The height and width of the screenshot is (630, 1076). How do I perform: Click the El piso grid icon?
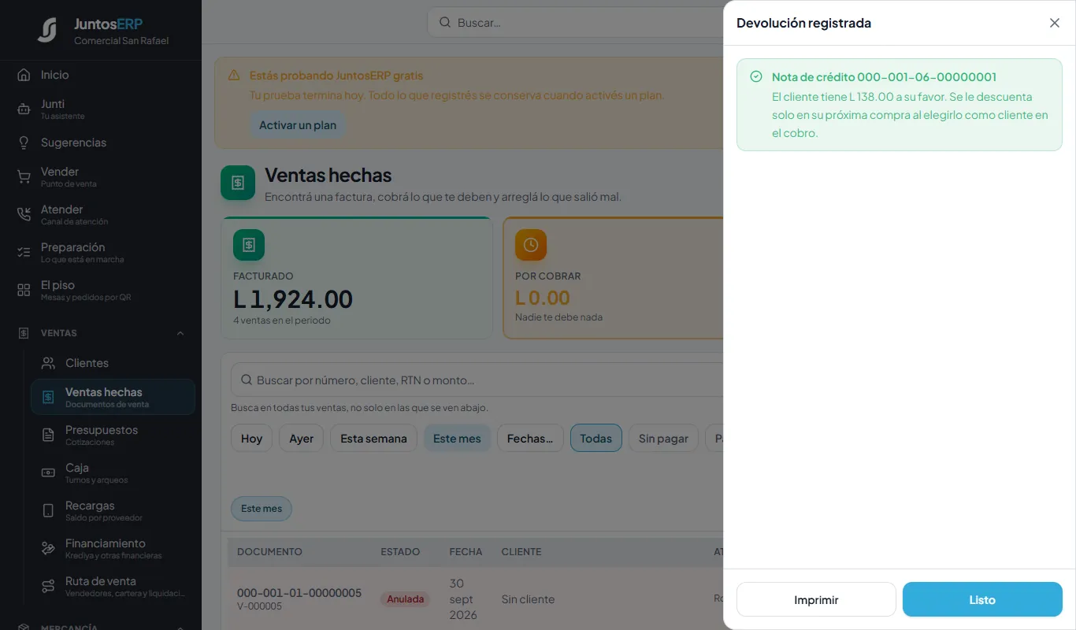click(24, 290)
